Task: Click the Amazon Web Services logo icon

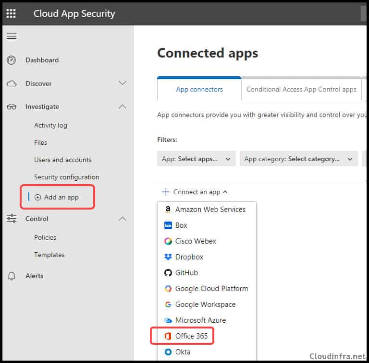Action: [x=168, y=209]
